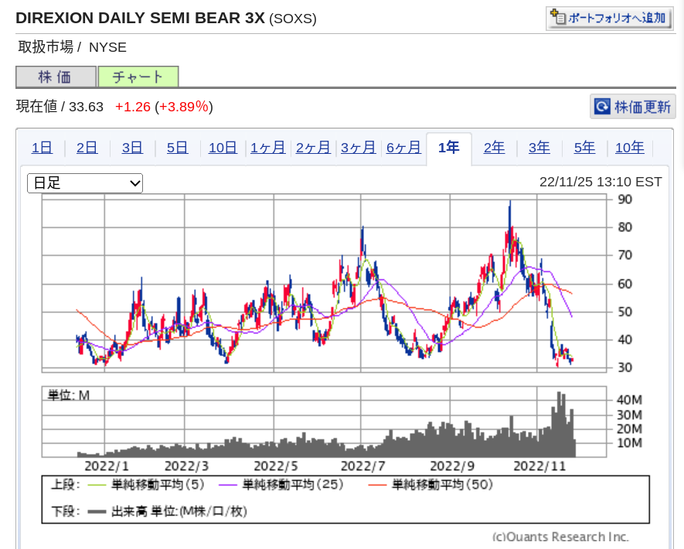The image size is (684, 549).
Task: Select the 5日 chart range
Action: coord(177,148)
